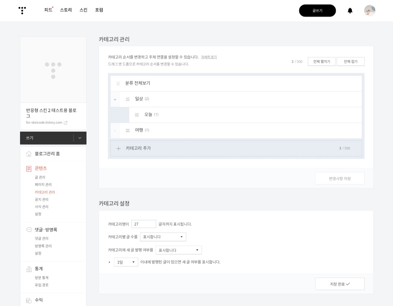
Task: Click the 전체 펼치기 button
Action: (x=321, y=61)
